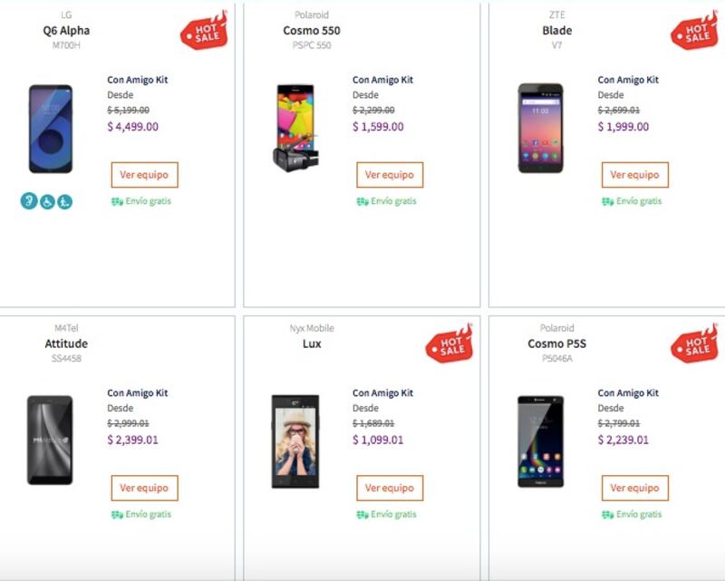Click the free shipping truck icon for Cosmo 550

click(362, 201)
